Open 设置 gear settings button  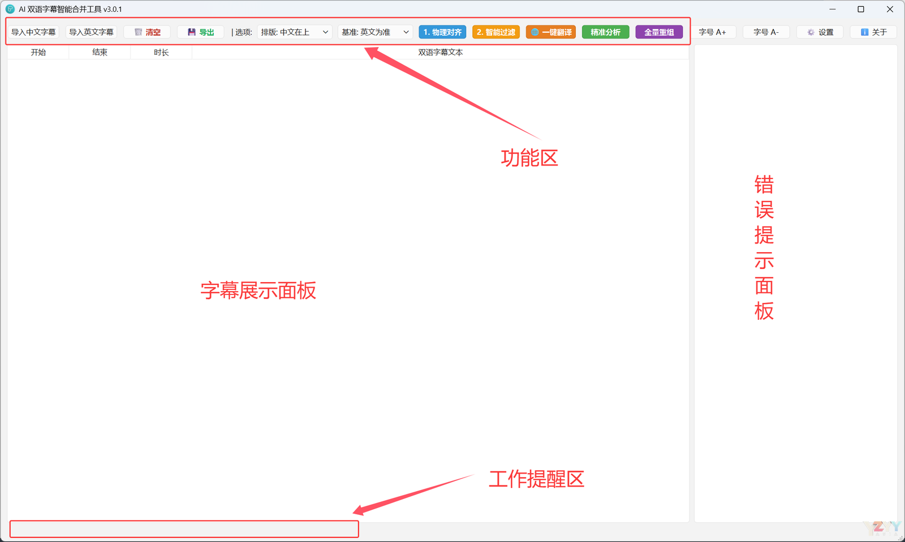pos(820,32)
